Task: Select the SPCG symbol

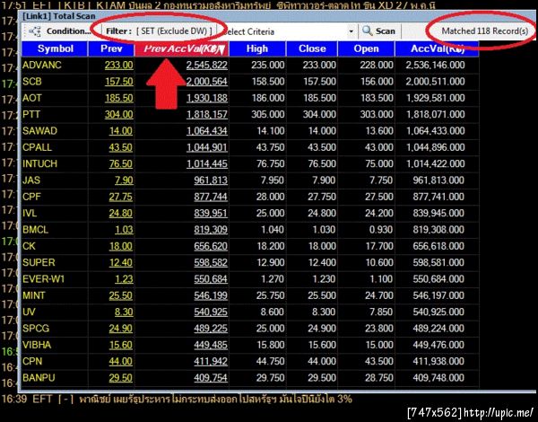Action: pos(36,329)
